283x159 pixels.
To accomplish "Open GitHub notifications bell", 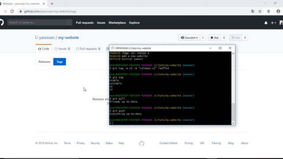I will 266,23.
